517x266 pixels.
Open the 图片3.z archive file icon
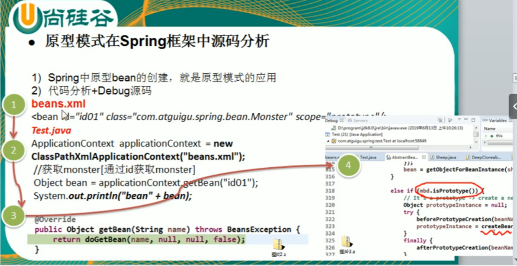coord(347,245)
